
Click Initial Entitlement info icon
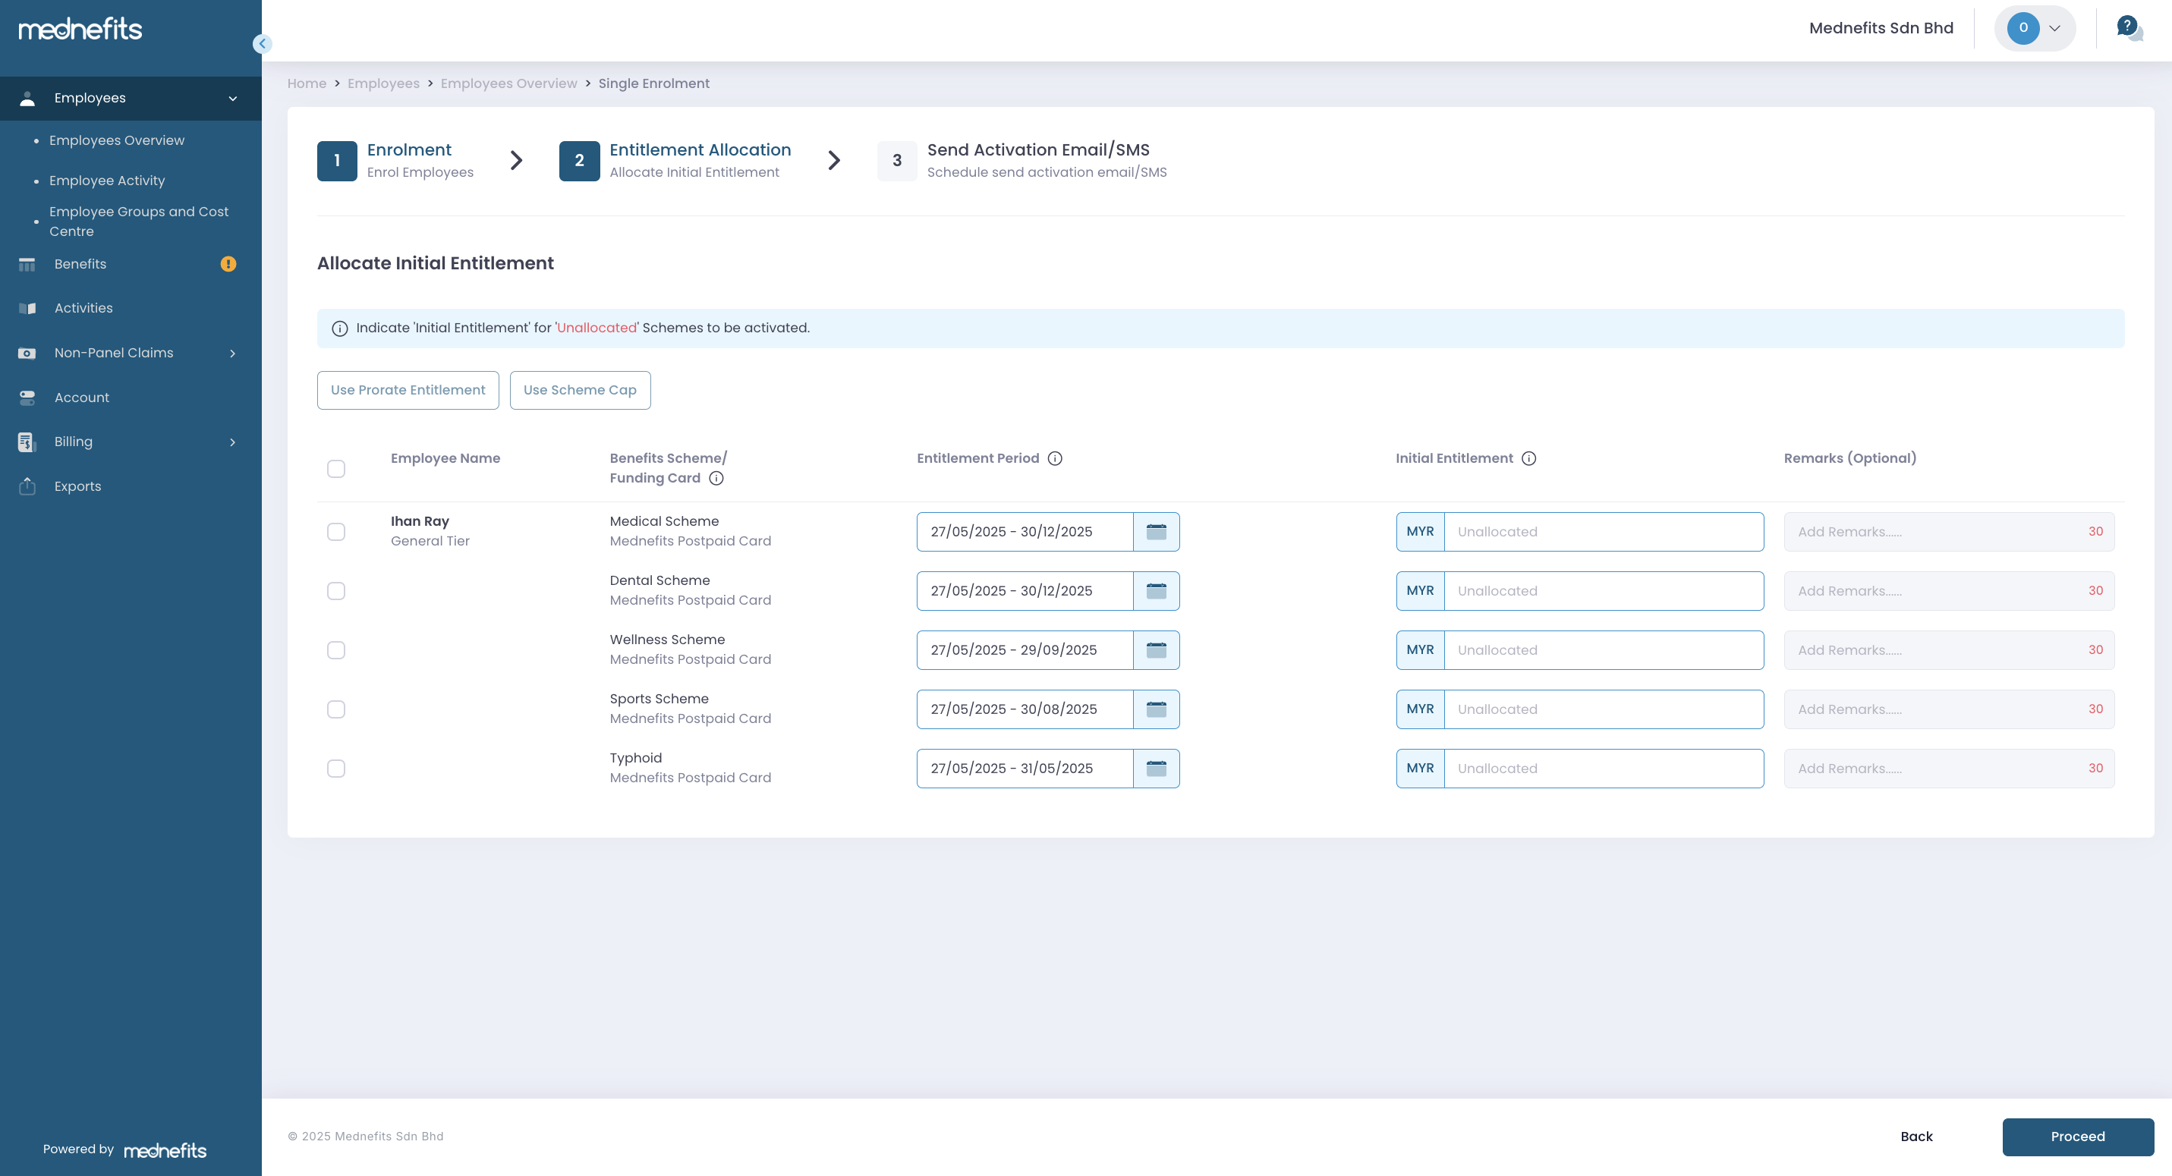1528,458
